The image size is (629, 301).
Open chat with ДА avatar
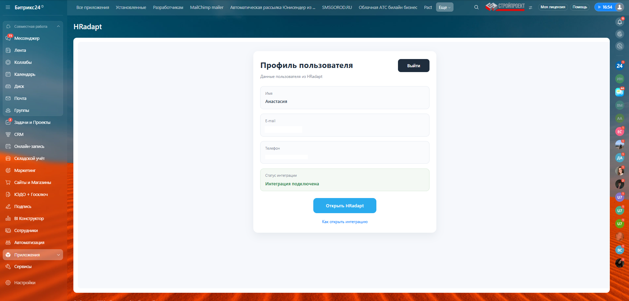coord(619,158)
